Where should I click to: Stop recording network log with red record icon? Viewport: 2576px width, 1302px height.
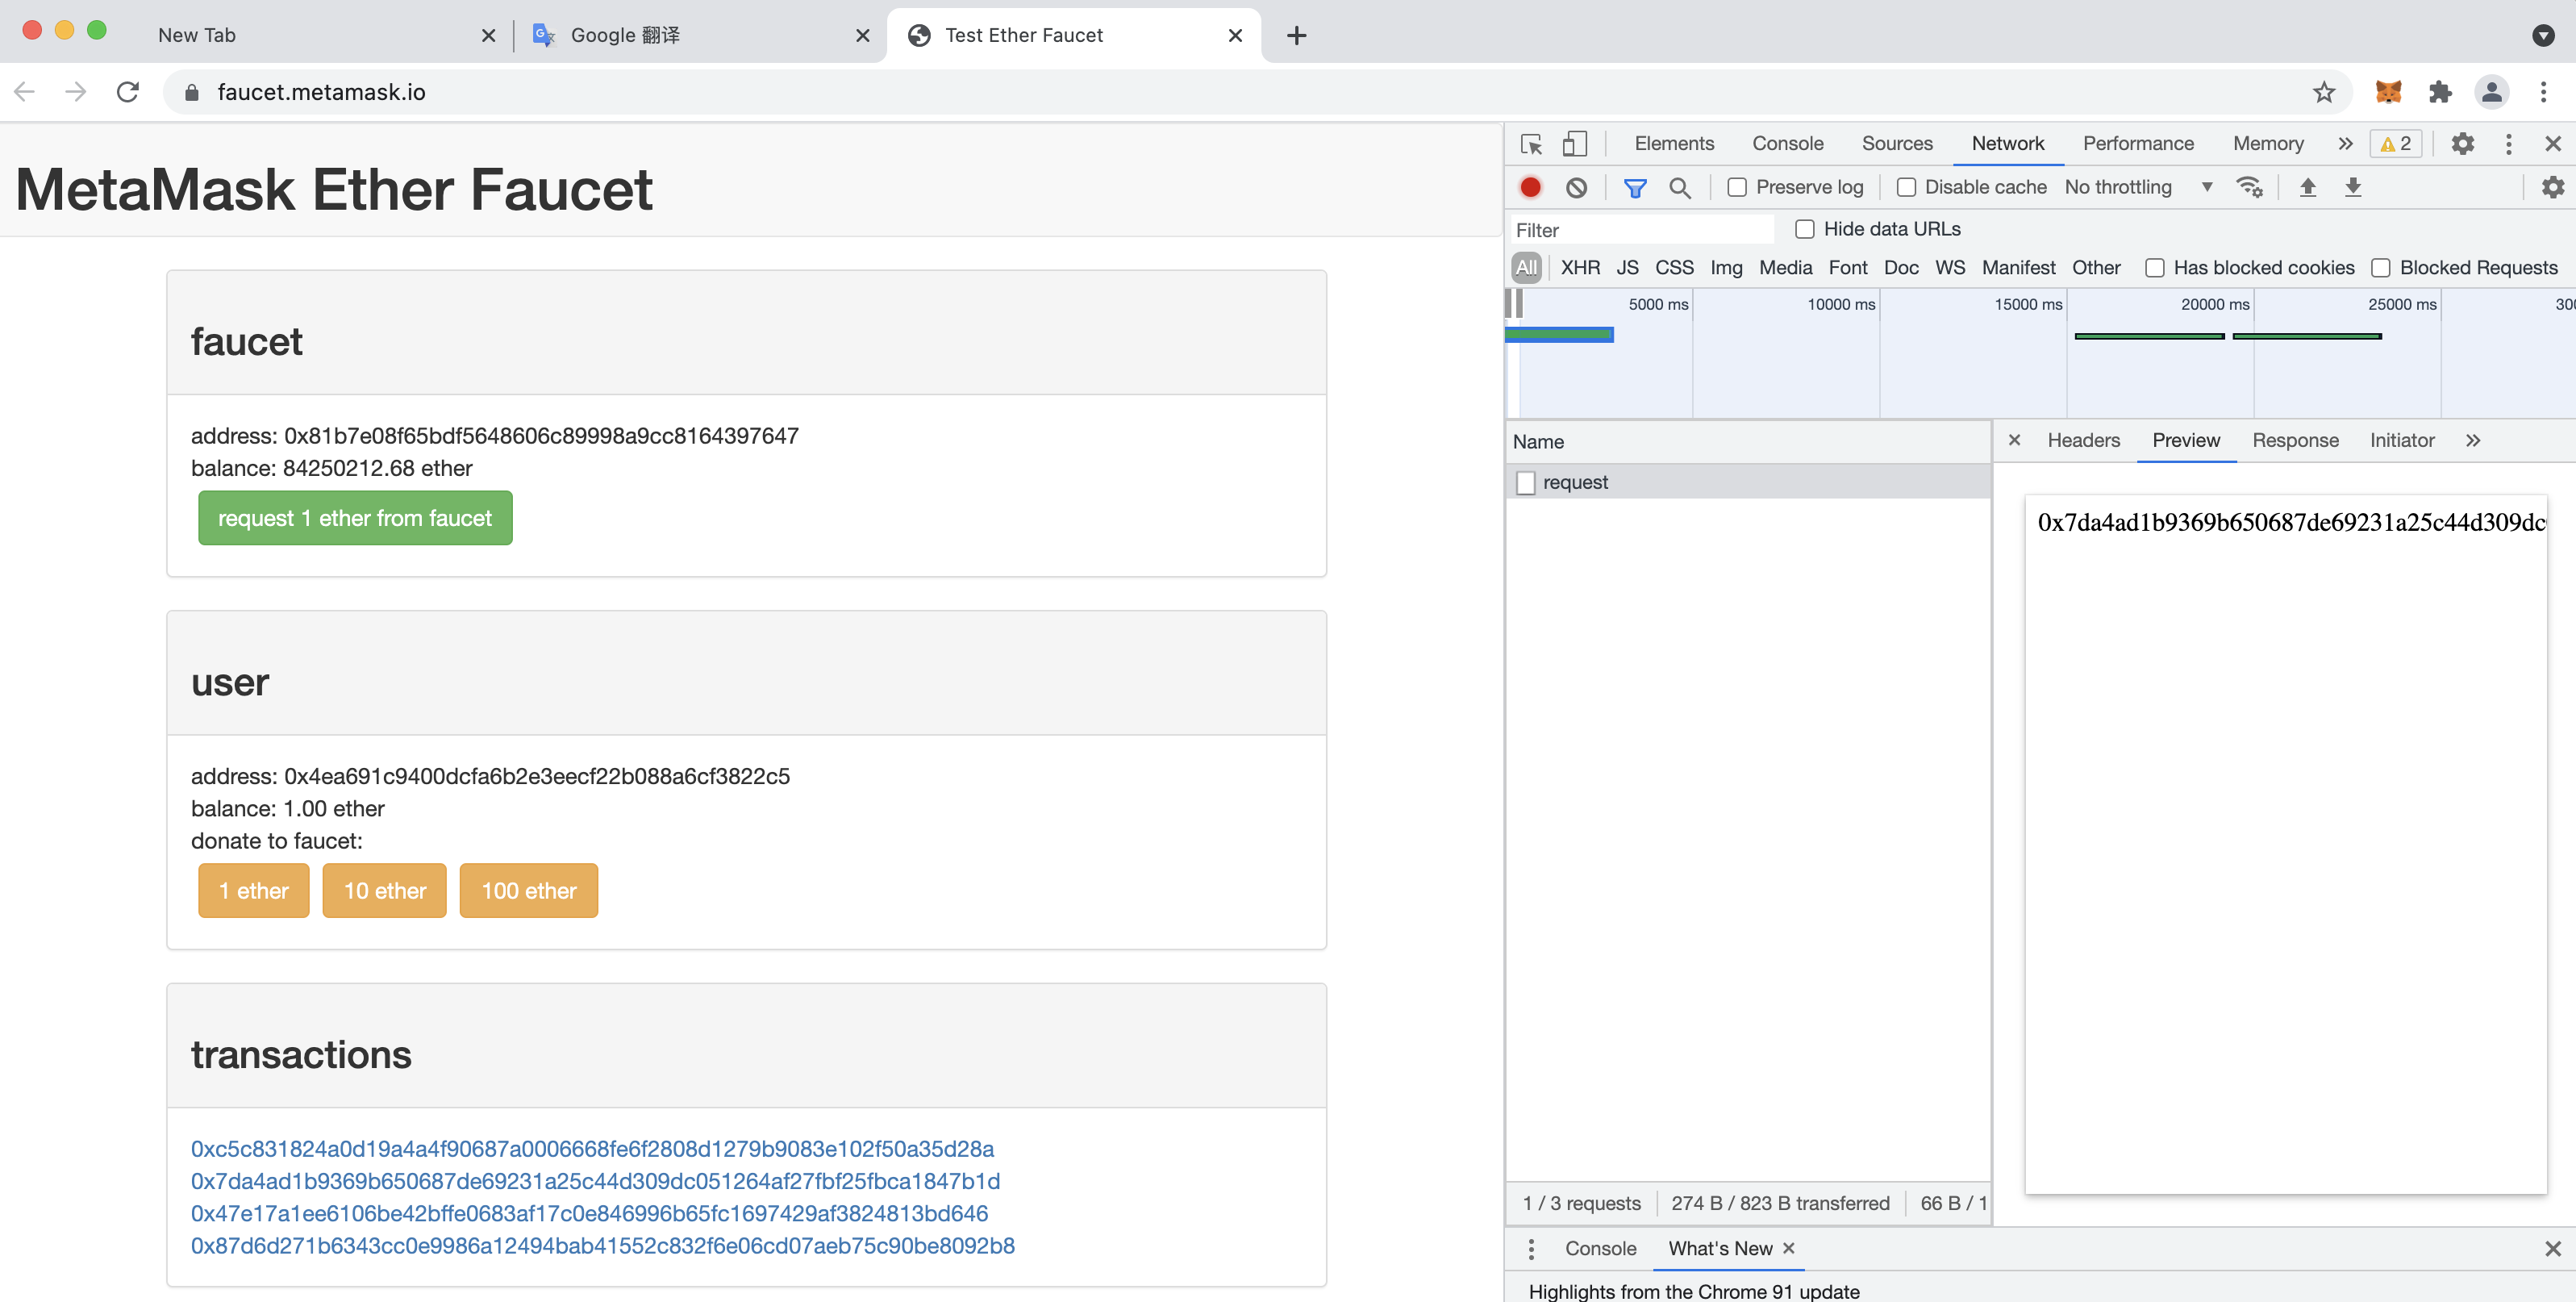tap(1530, 187)
